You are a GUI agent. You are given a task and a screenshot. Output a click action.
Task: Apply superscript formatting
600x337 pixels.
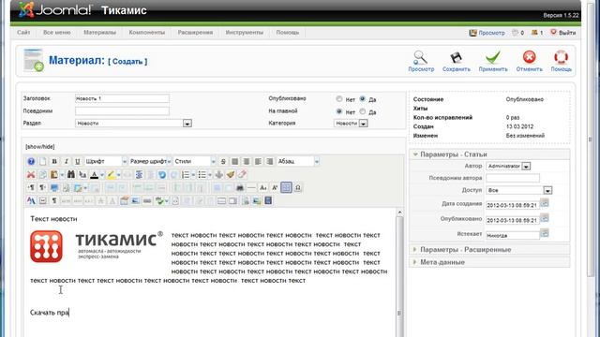tap(275, 187)
